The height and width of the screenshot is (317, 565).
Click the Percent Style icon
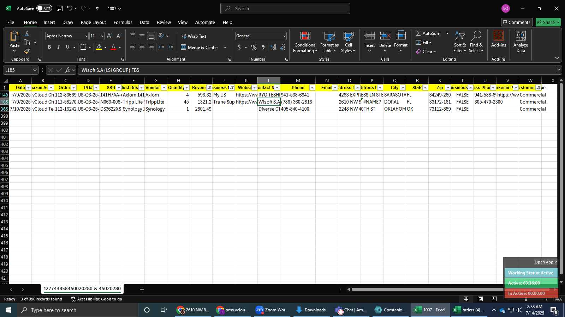coord(254,47)
